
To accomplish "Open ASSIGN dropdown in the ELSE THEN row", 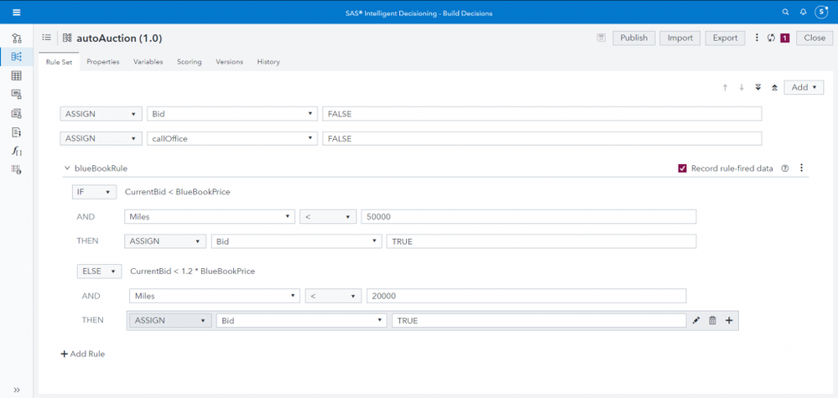I will [x=170, y=321].
